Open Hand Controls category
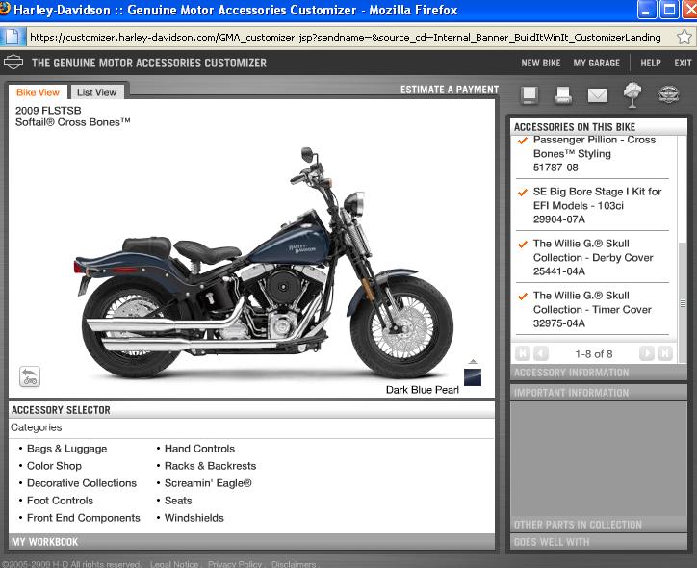 coord(199,449)
